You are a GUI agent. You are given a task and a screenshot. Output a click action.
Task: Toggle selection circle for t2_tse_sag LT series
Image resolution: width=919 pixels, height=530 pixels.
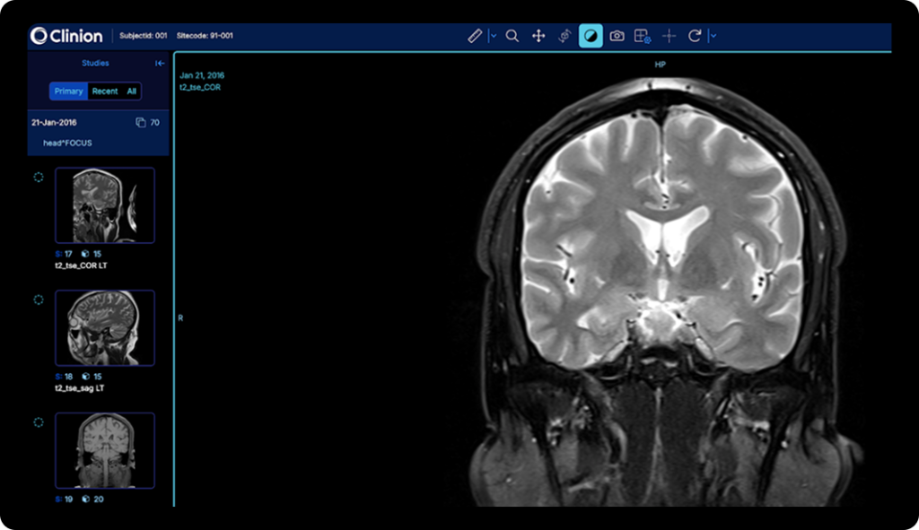(x=39, y=300)
